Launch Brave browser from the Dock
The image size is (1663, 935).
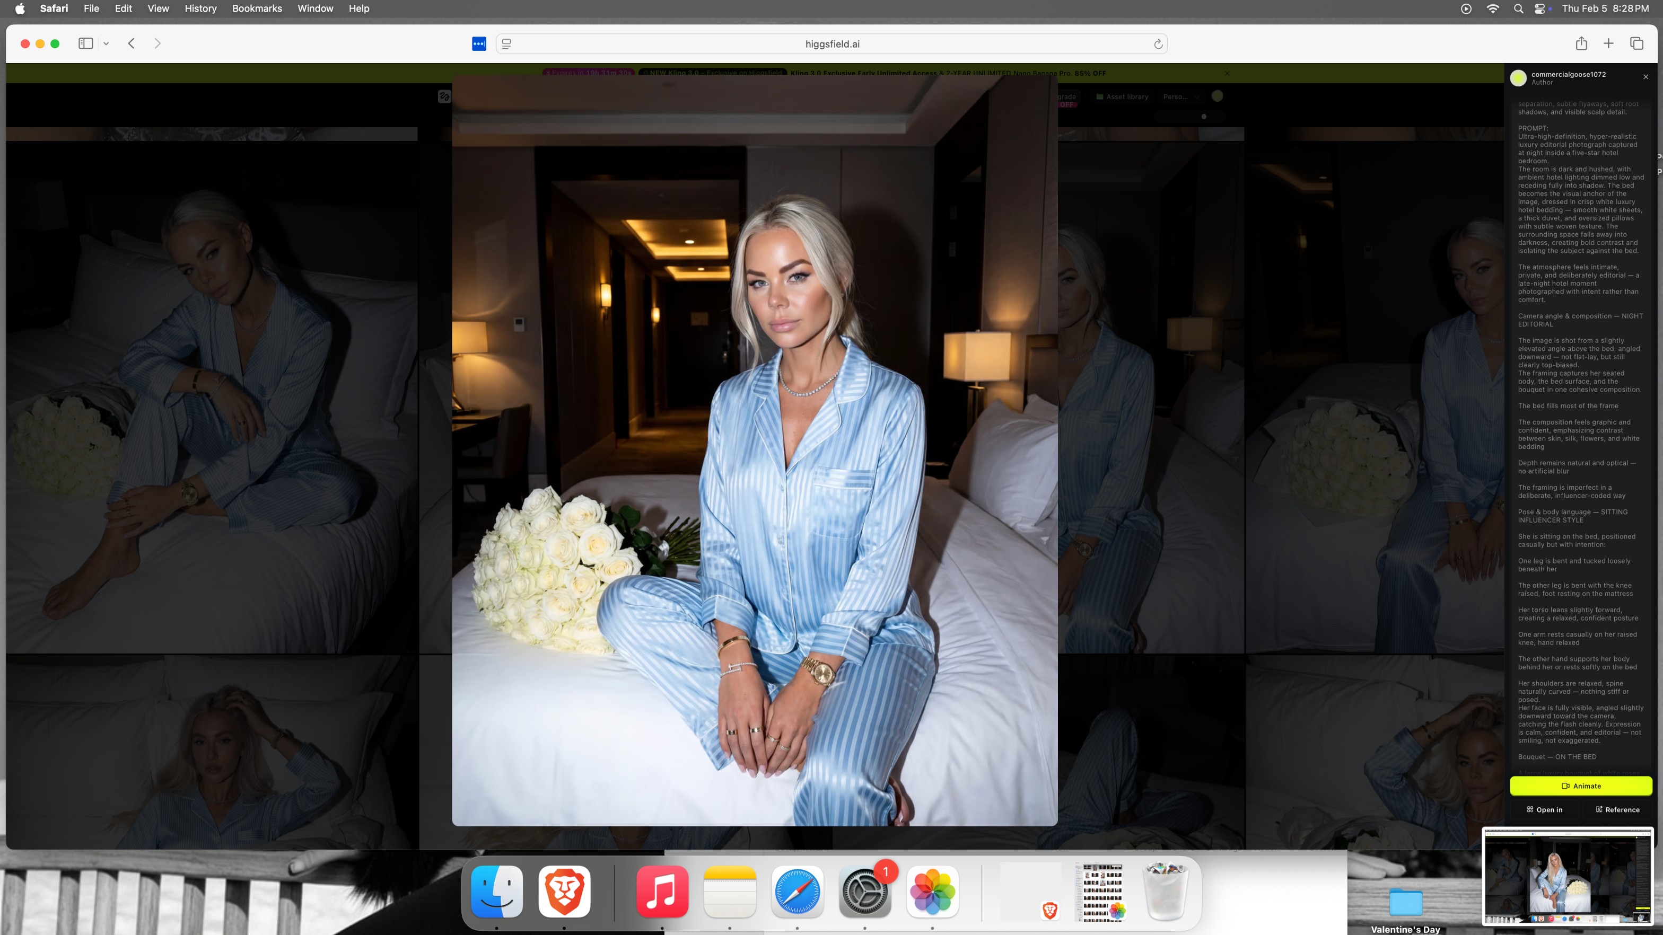pos(564,891)
